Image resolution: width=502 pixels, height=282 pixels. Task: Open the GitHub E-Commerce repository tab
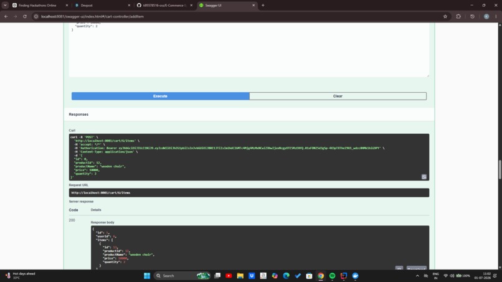(164, 6)
